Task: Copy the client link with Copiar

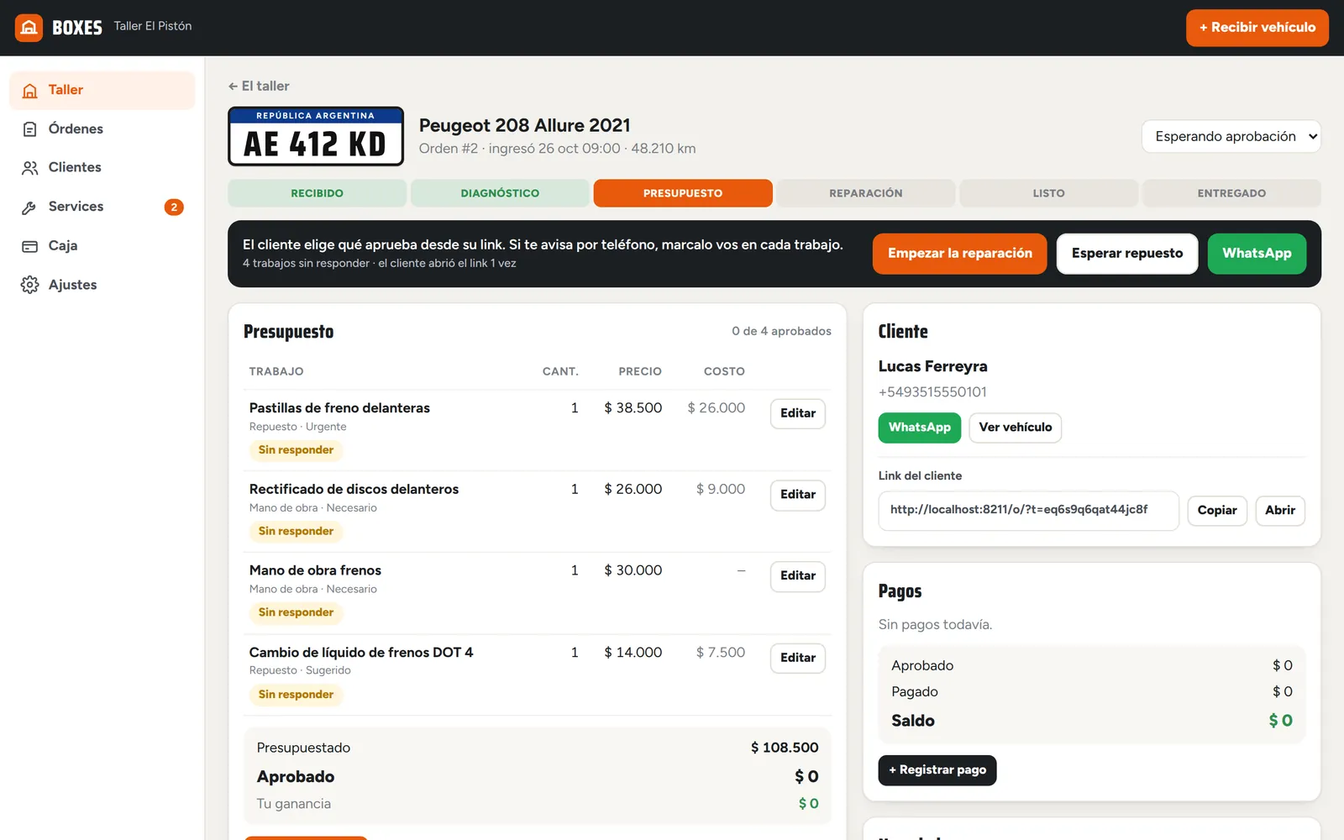Action: coord(1217,511)
